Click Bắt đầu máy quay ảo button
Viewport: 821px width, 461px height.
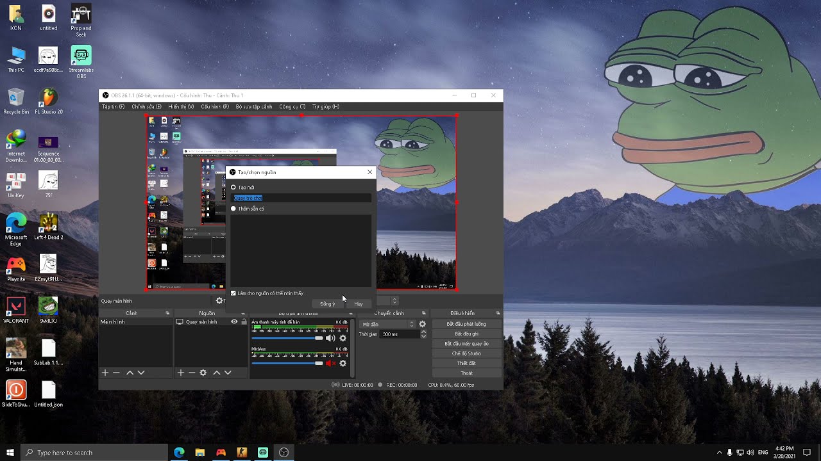pyautogui.click(x=466, y=344)
